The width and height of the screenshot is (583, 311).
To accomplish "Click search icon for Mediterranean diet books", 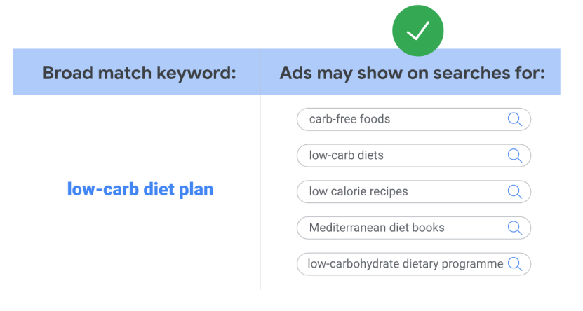I will pyautogui.click(x=514, y=228).
